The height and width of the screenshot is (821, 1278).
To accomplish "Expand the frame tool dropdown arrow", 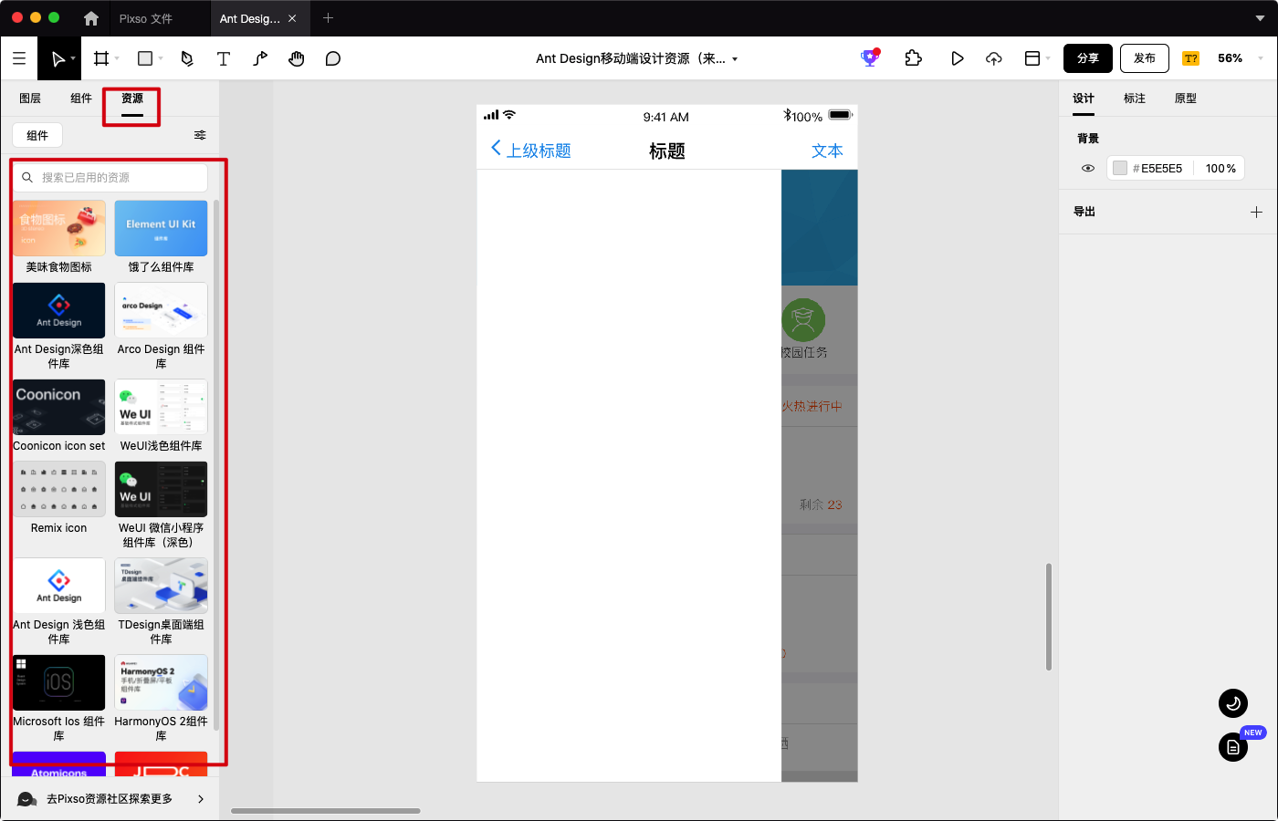I will (x=117, y=58).
